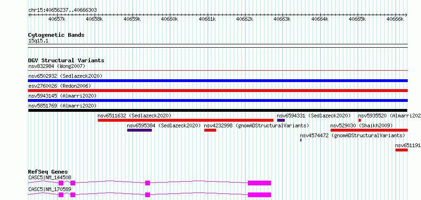Click the nsv5943145 blue variant bar

(x=218, y=100)
